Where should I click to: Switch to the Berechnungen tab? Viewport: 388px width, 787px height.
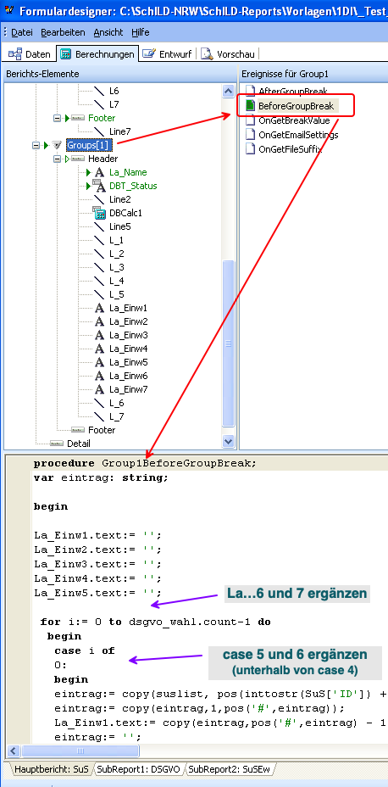pyautogui.click(x=97, y=54)
